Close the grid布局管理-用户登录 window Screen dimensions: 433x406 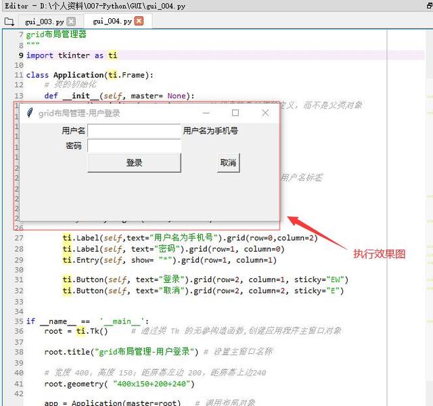pyautogui.click(x=265, y=113)
